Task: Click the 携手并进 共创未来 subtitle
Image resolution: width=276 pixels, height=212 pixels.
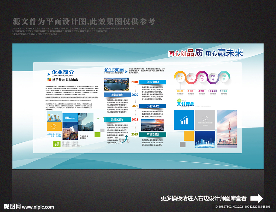Action: click(x=65, y=80)
